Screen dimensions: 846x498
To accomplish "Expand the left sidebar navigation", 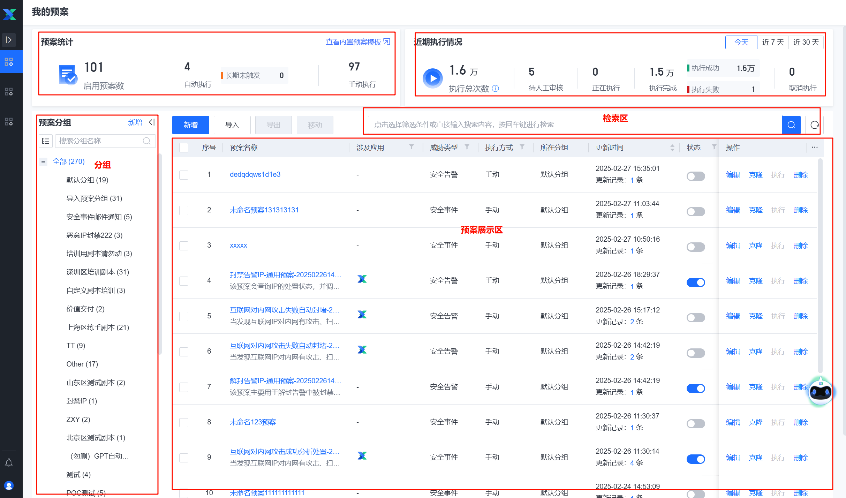I will pyautogui.click(x=9, y=40).
